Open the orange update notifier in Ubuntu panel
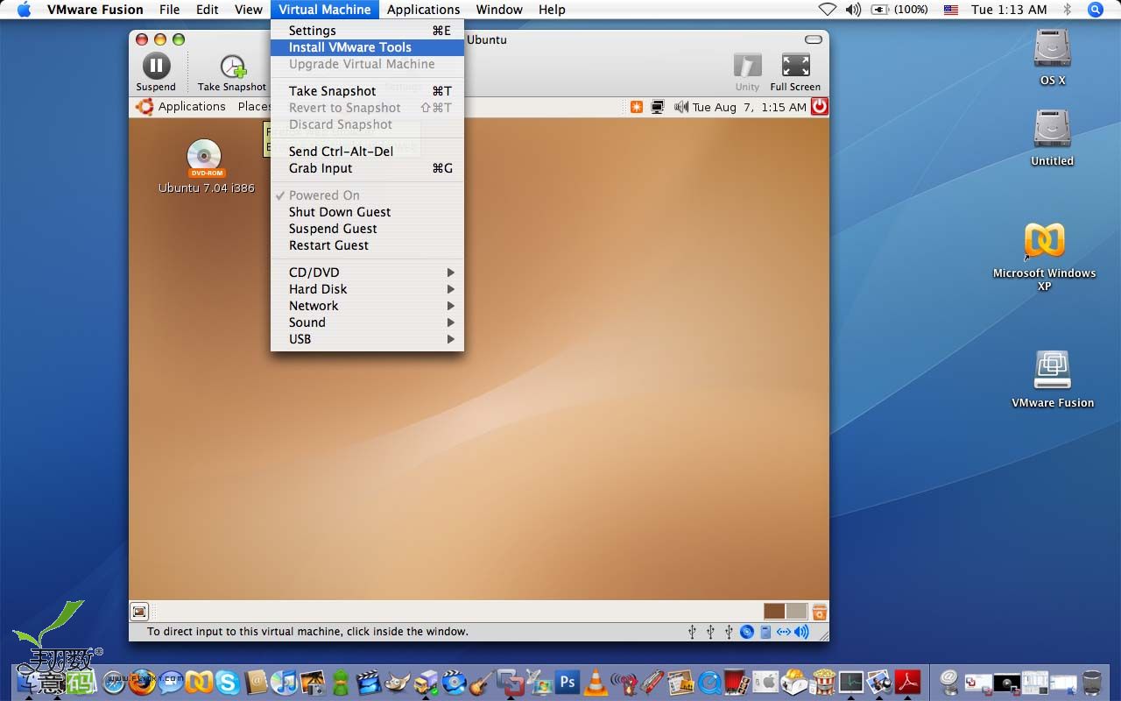This screenshot has height=701, width=1121. (636, 107)
